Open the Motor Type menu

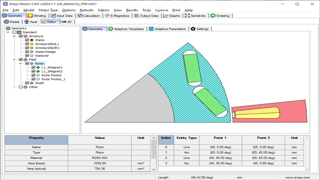point(48,10)
